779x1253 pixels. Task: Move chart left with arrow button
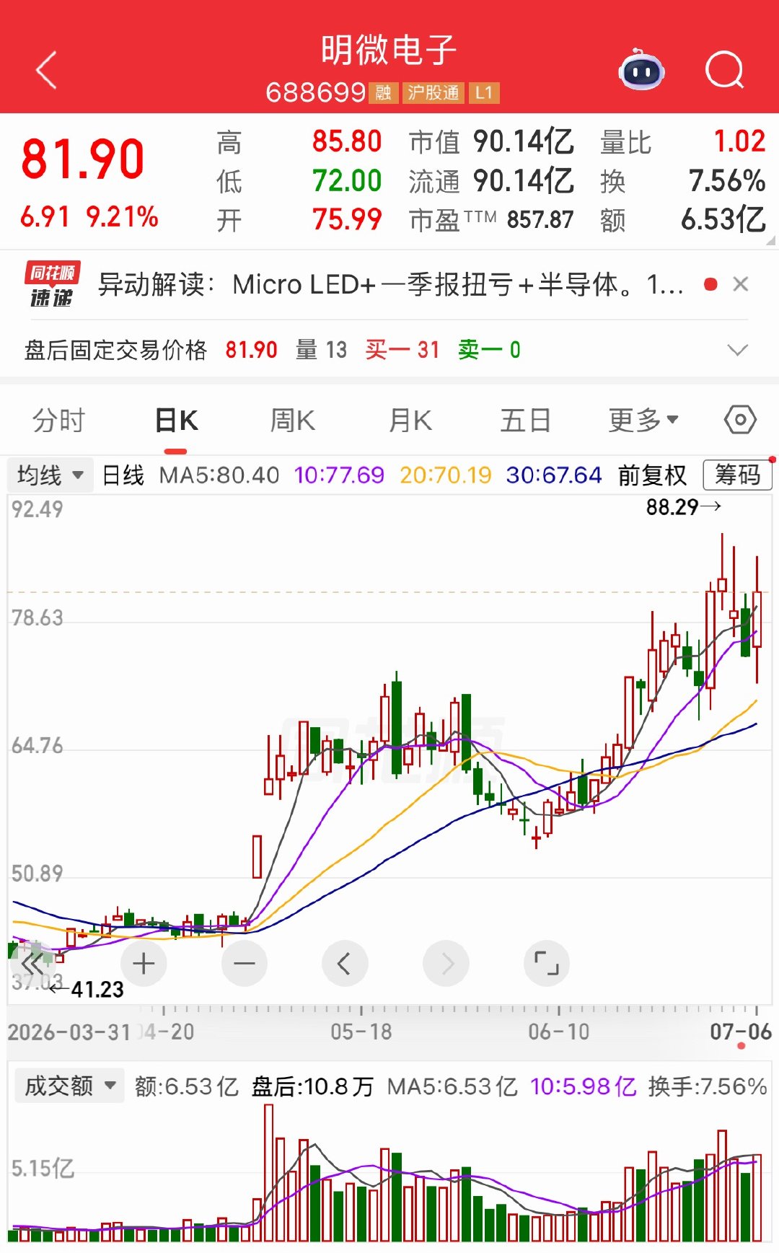click(345, 964)
